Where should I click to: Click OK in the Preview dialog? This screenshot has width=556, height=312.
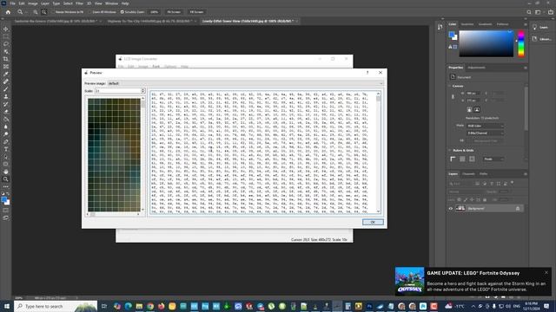coord(373,222)
